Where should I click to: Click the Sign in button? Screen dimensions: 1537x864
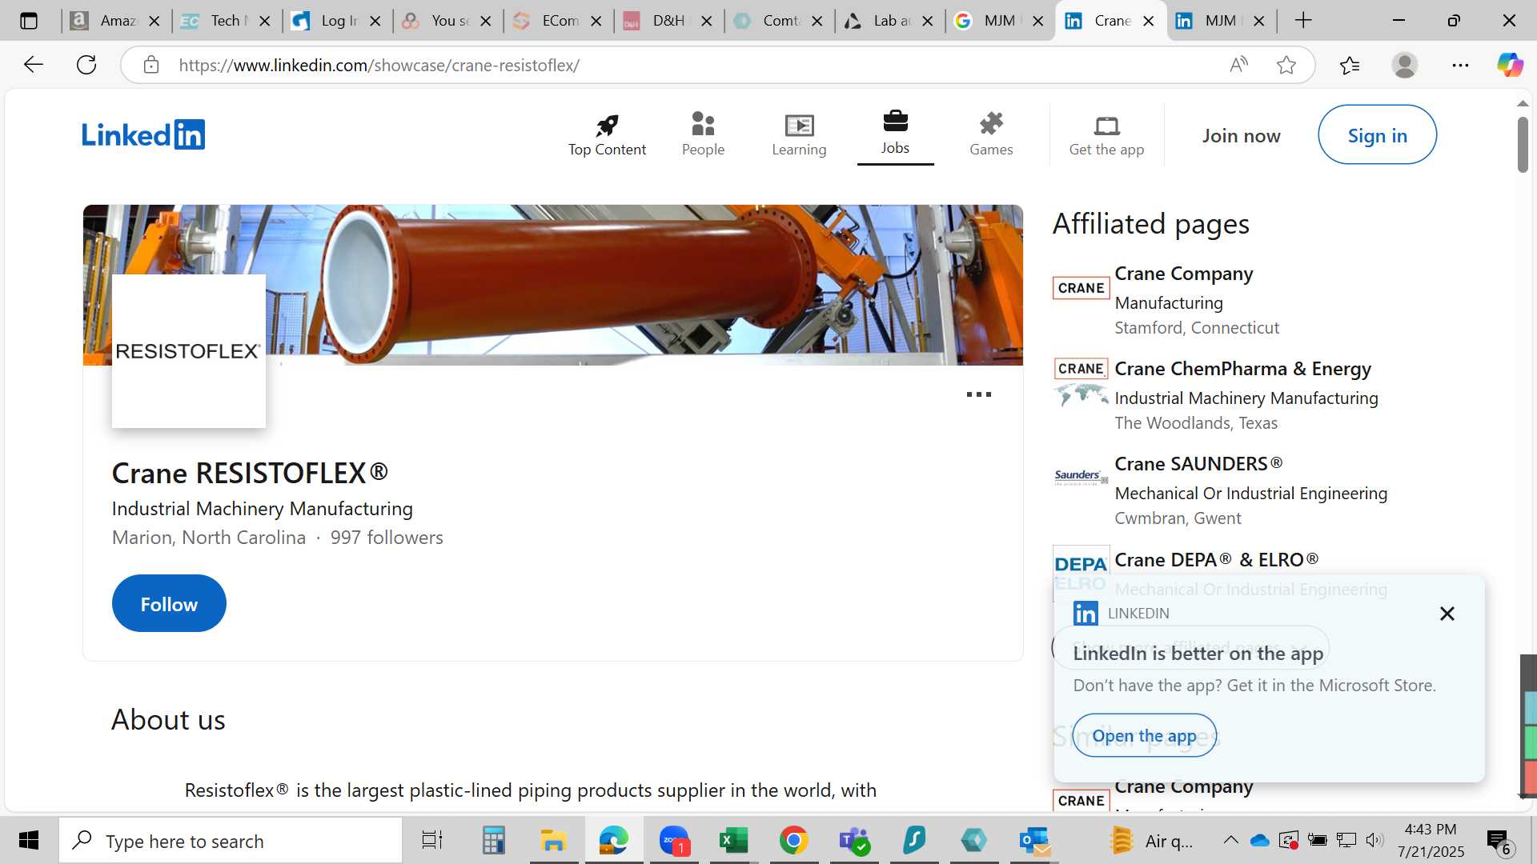click(x=1377, y=135)
